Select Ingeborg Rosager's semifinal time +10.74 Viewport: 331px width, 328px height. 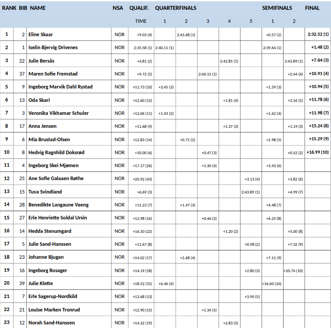pyautogui.click(x=293, y=271)
